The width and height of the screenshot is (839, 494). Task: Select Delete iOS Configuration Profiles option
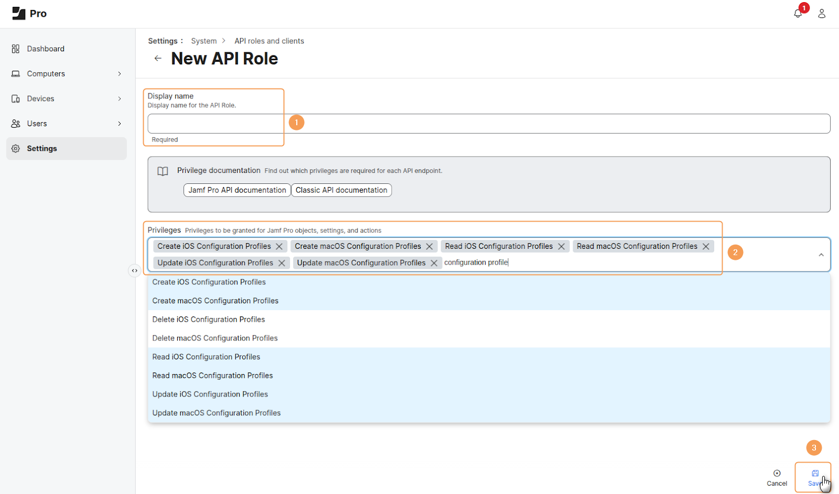click(209, 320)
